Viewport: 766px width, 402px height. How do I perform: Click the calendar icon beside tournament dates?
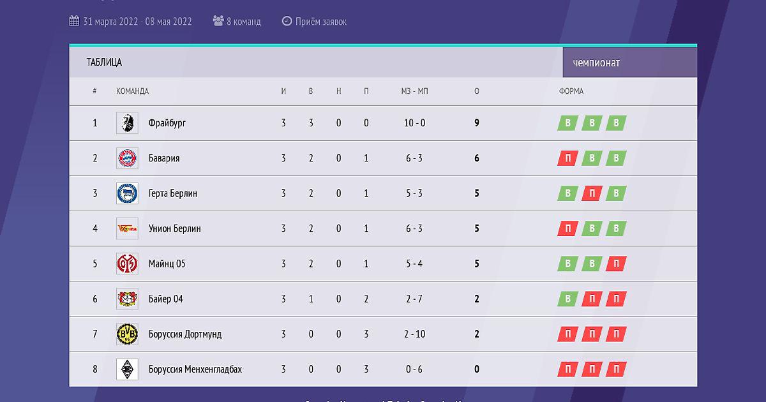pyautogui.click(x=75, y=21)
